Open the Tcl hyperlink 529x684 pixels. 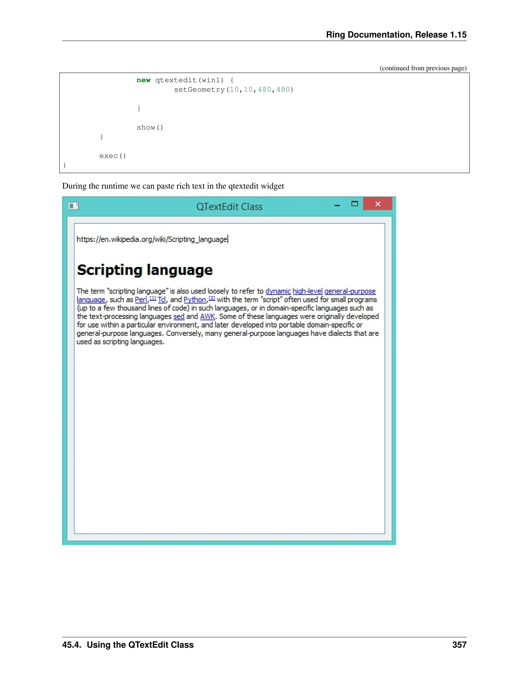162,300
